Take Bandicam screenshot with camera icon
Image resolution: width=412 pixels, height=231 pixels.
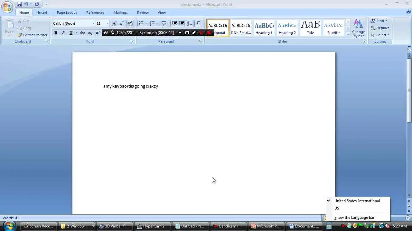187,33
